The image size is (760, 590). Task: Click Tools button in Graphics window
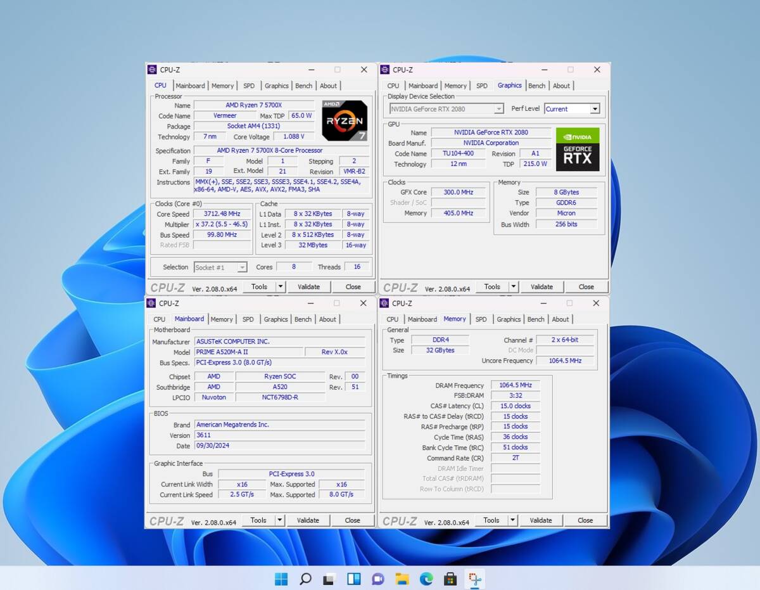[x=492, y=286]
